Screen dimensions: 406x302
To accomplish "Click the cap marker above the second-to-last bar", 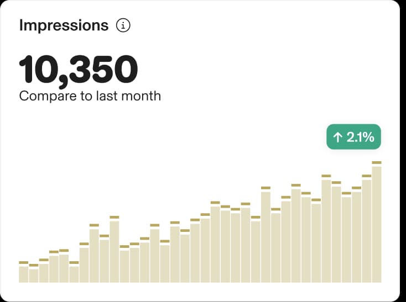I will point(367,176).
